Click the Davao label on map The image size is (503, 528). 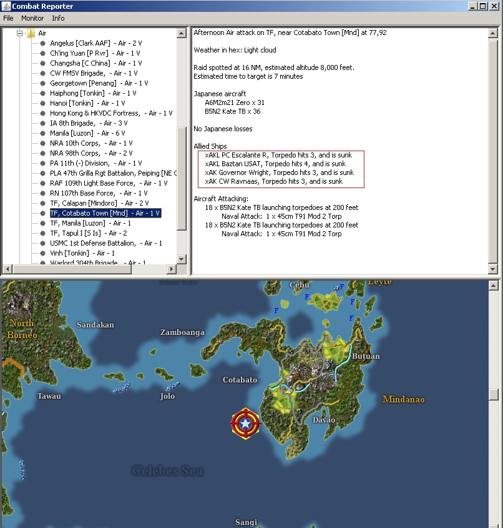point(324,420)
